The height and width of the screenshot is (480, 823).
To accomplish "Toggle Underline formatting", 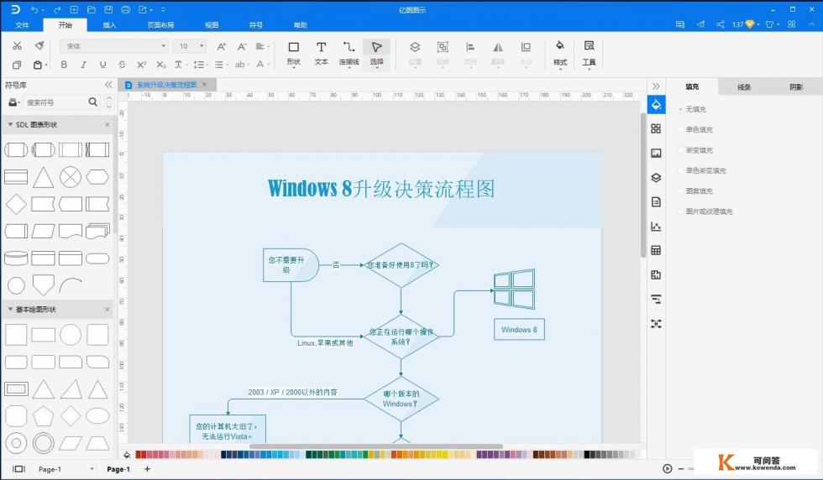I will point(102,64).
